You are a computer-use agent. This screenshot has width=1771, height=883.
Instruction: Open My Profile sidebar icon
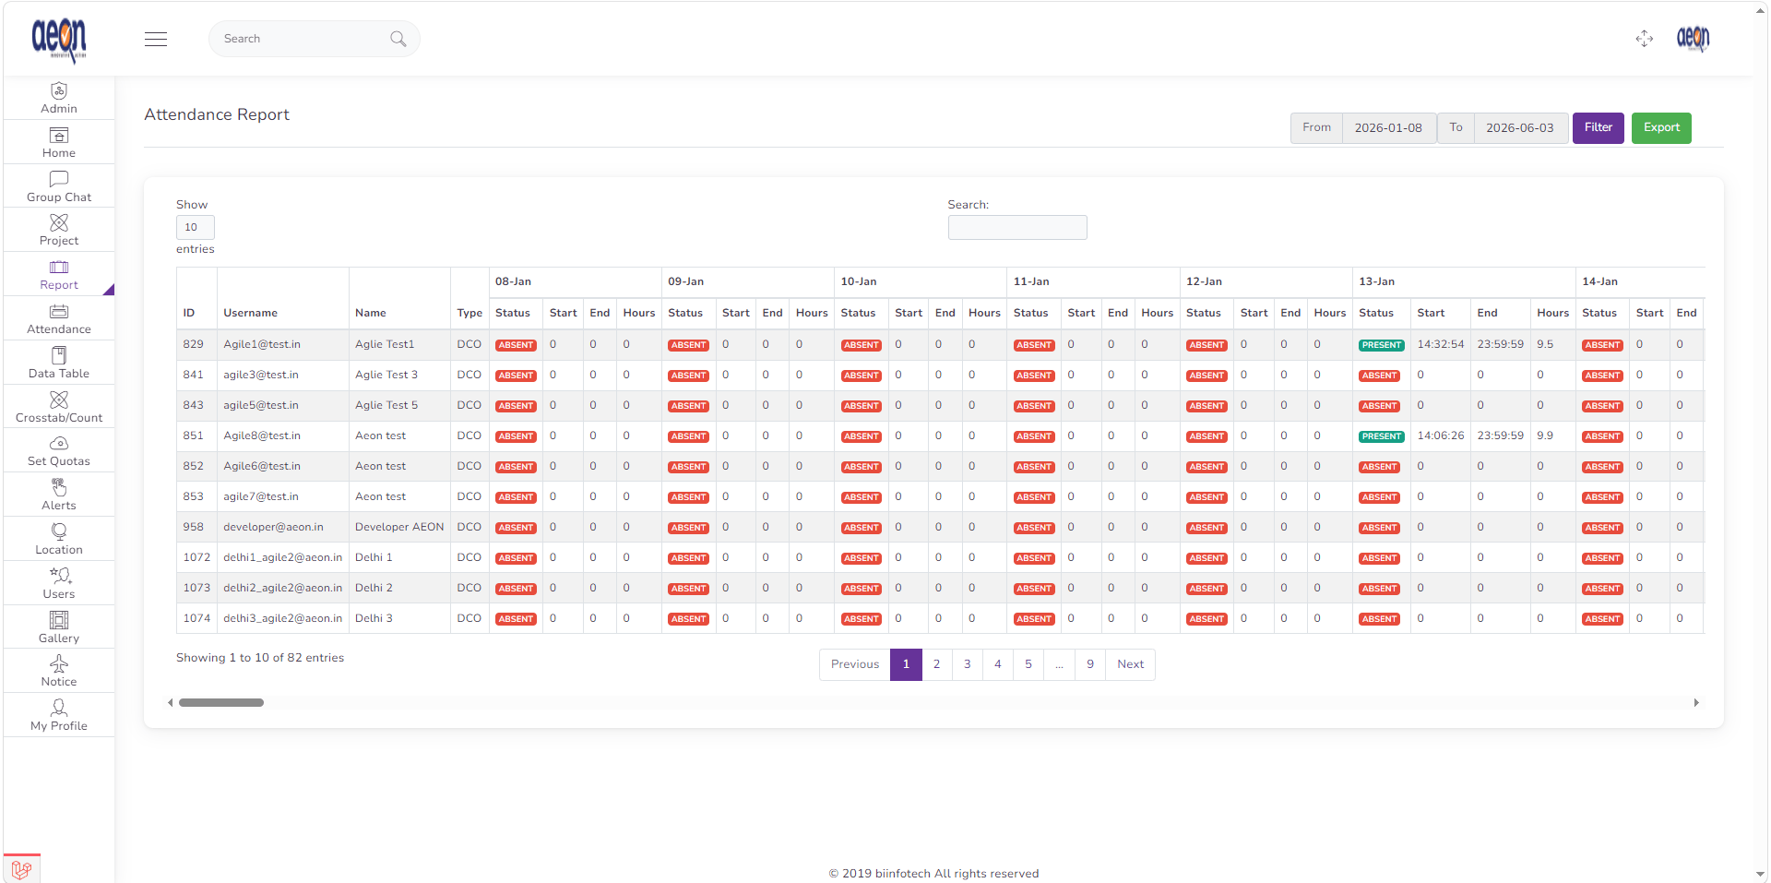[x=59, y=708]
